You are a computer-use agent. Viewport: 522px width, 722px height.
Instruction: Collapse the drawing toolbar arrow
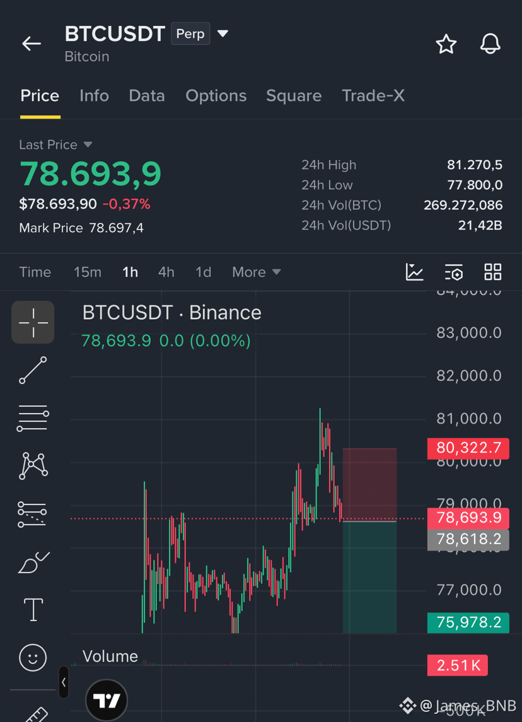(64, 682)
